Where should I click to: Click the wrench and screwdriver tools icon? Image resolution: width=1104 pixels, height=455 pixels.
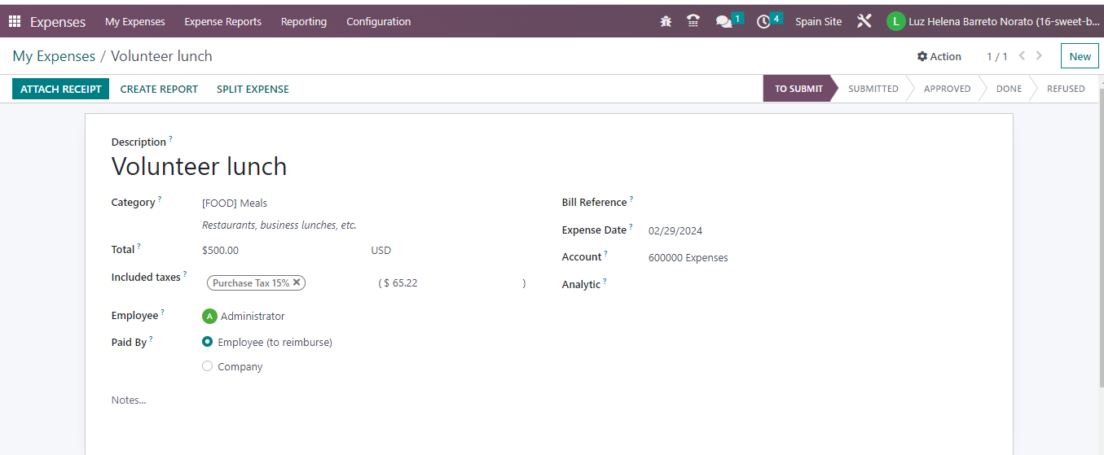[x=864, y=22]
